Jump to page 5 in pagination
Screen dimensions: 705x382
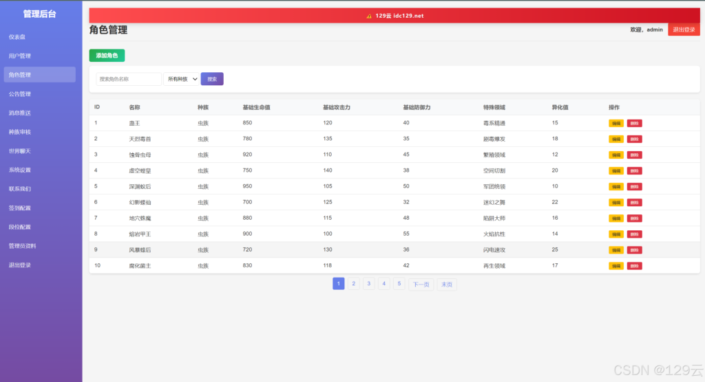(x=399, y=284)
